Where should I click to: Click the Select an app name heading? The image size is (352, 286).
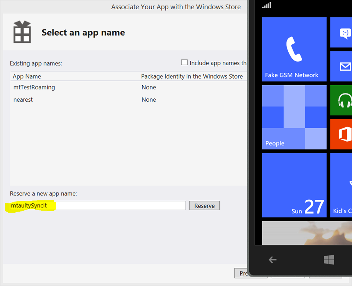83,33
